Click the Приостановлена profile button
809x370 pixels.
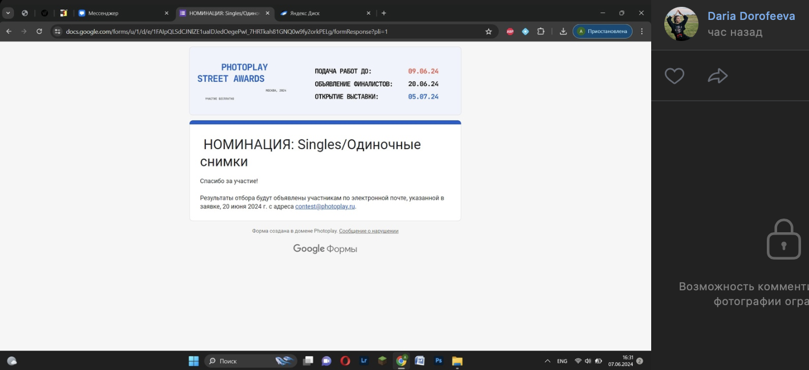point(603,31)
